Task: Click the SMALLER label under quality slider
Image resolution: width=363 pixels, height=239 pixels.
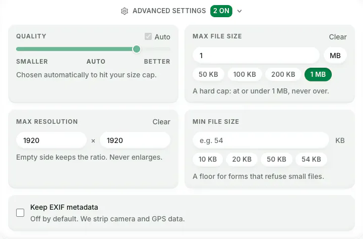Action: [32, 62]
